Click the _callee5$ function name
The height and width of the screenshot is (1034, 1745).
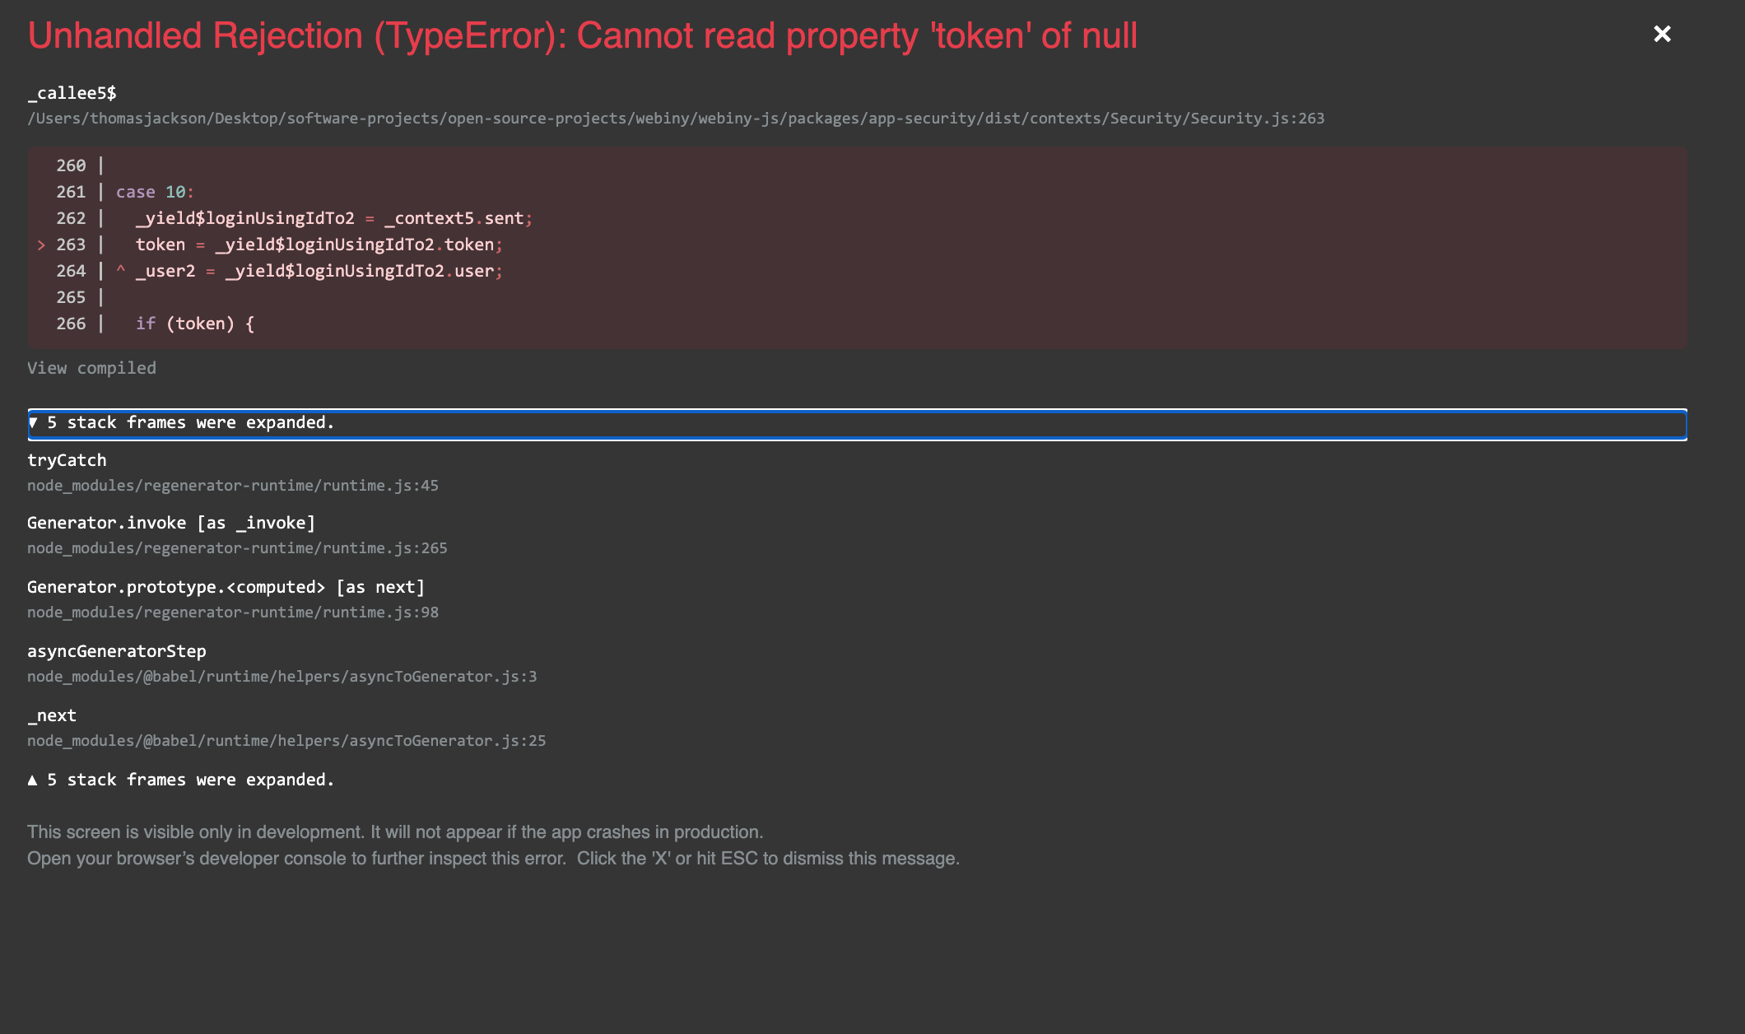click(72, 93)
